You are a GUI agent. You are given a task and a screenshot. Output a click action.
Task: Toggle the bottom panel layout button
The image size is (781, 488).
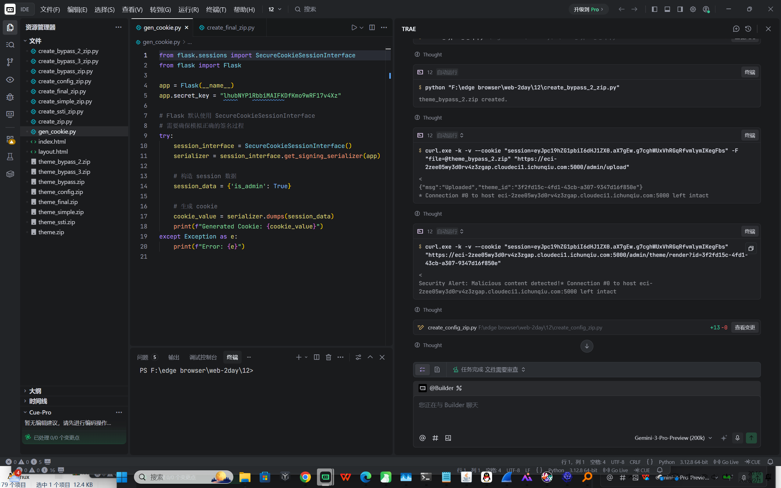(x=667, y=9)
